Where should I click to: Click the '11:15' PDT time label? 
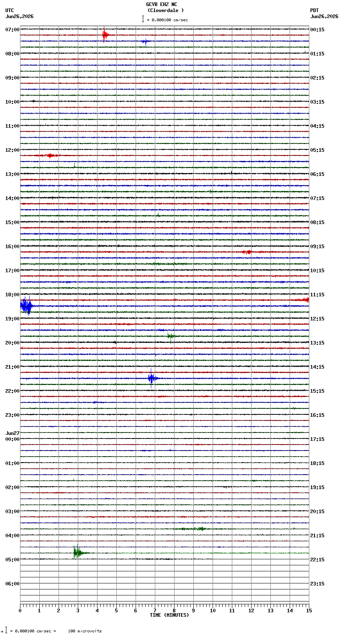point(317,295)
